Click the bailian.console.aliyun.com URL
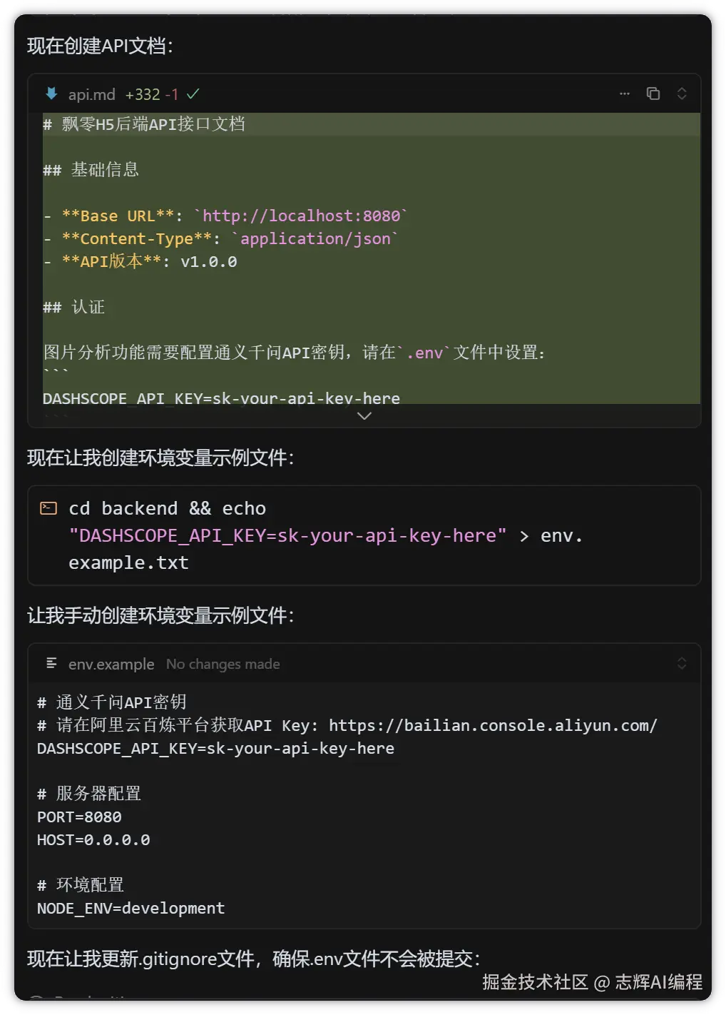Viewport: 726px width, 1015px height. click(493, 725)
